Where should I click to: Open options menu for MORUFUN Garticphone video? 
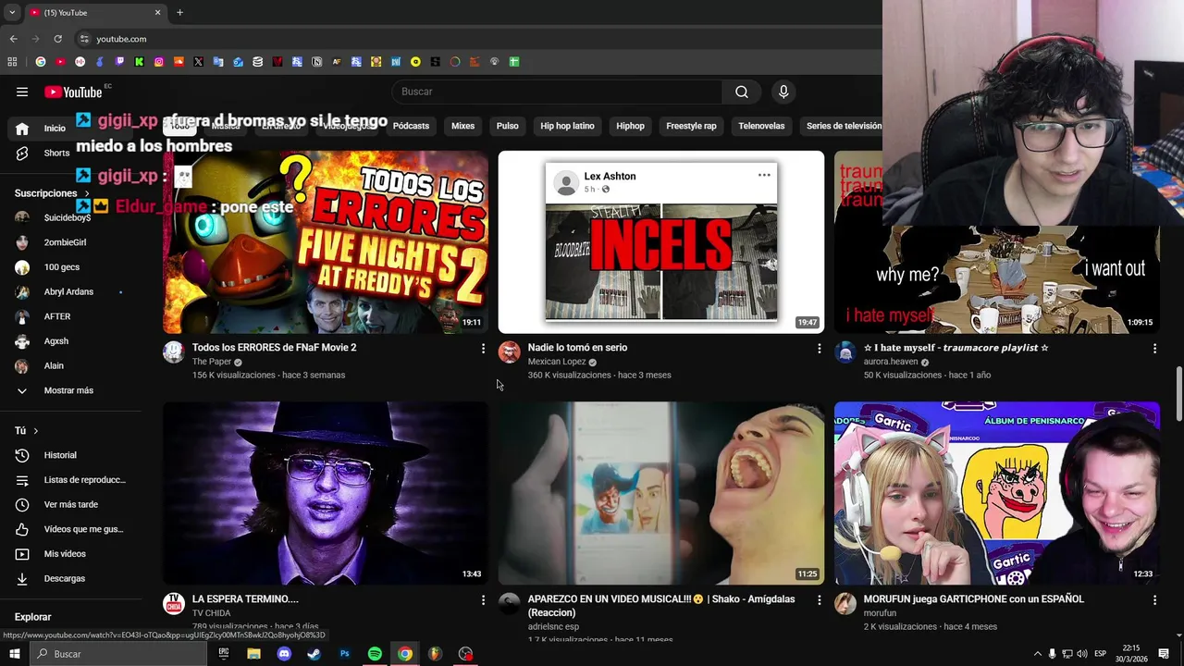(1154, 600)
